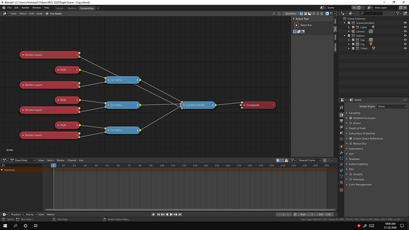This screenshot has width=409, height=230.
Task: Open the Dope Sheet mode dropdown
Action: click(x=23, y=161)
